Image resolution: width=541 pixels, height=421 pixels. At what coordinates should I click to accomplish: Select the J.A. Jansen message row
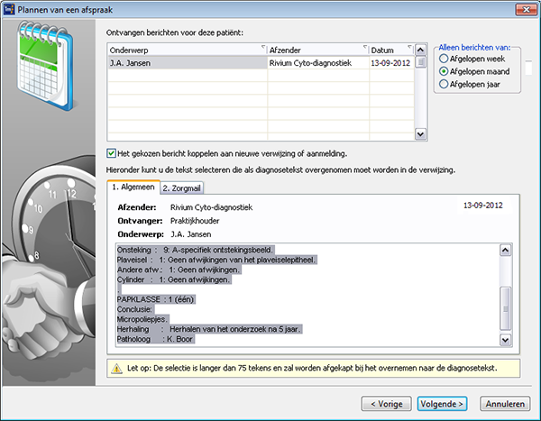click(261, 63)
